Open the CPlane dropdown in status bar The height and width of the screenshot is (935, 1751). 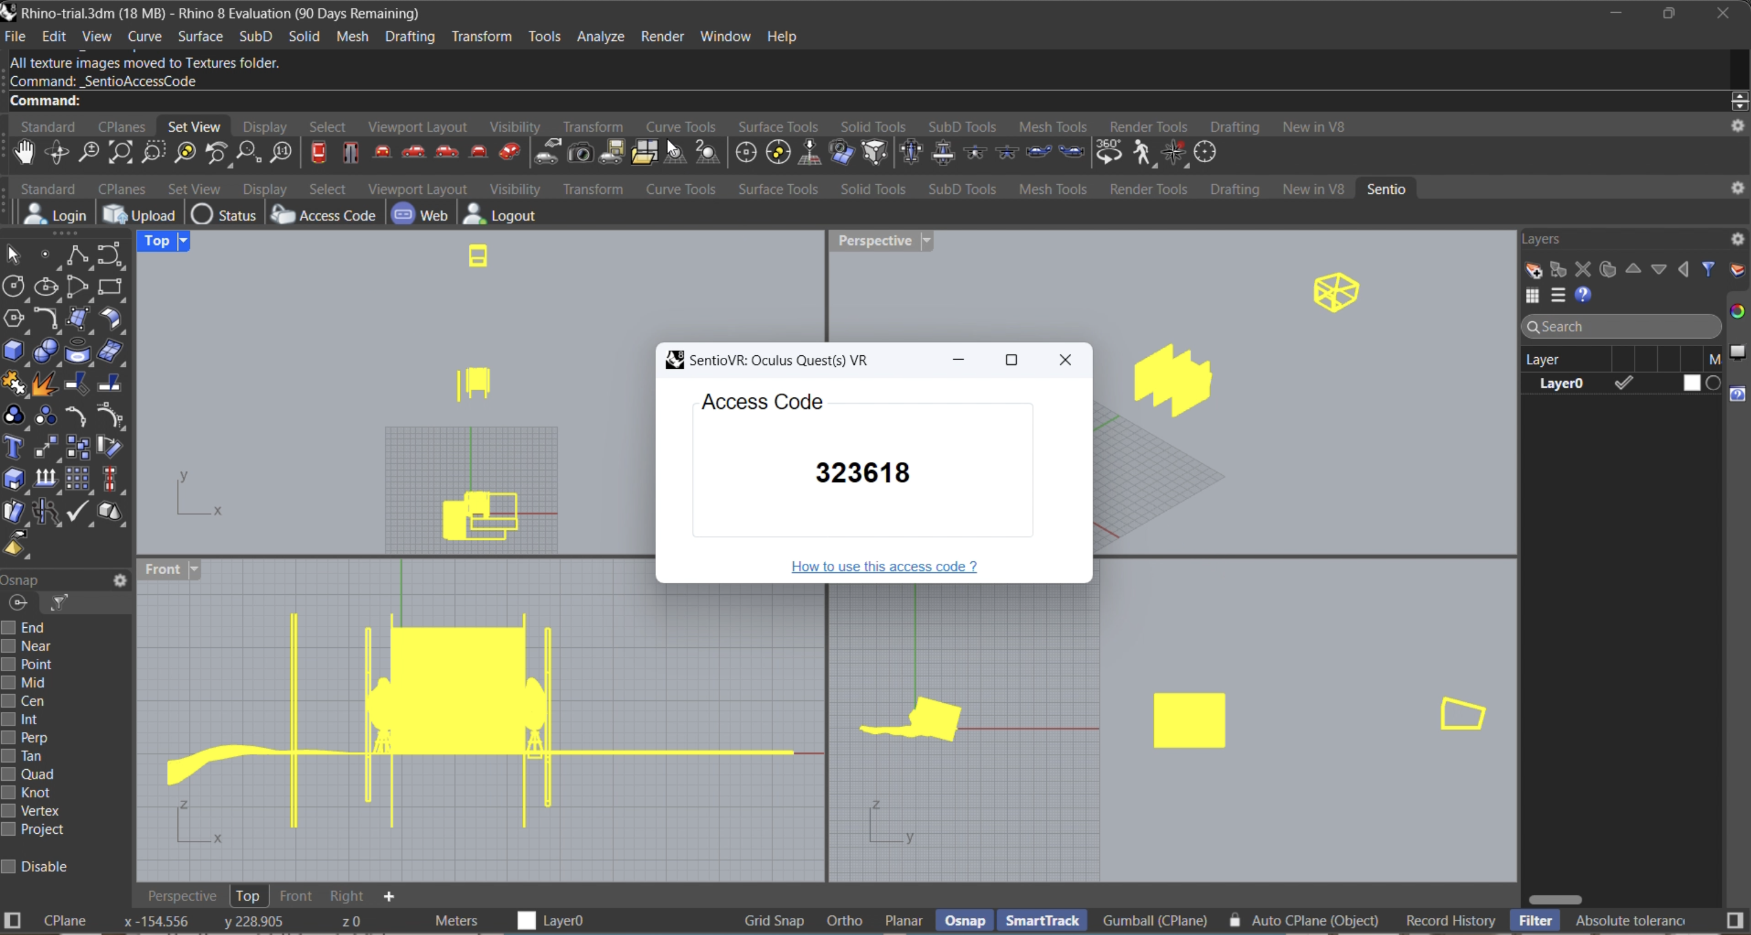click(65, 921)
